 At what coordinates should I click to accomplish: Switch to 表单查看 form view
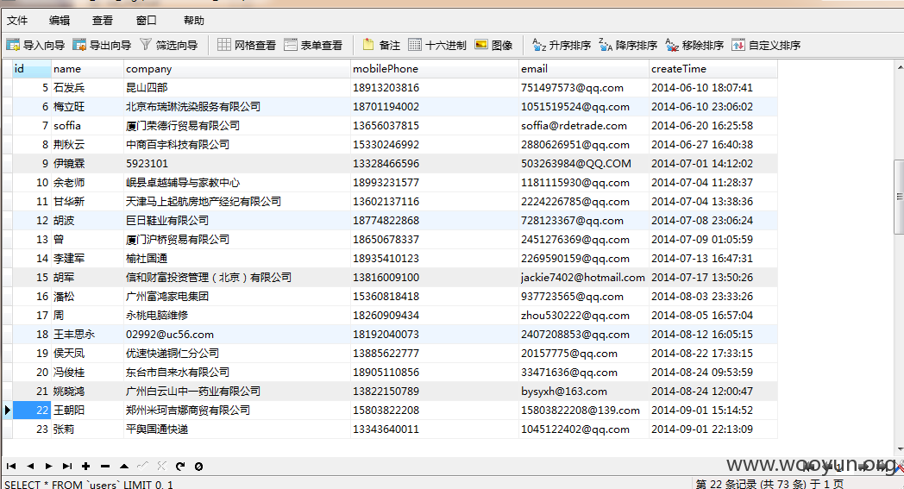click(313, 45)
